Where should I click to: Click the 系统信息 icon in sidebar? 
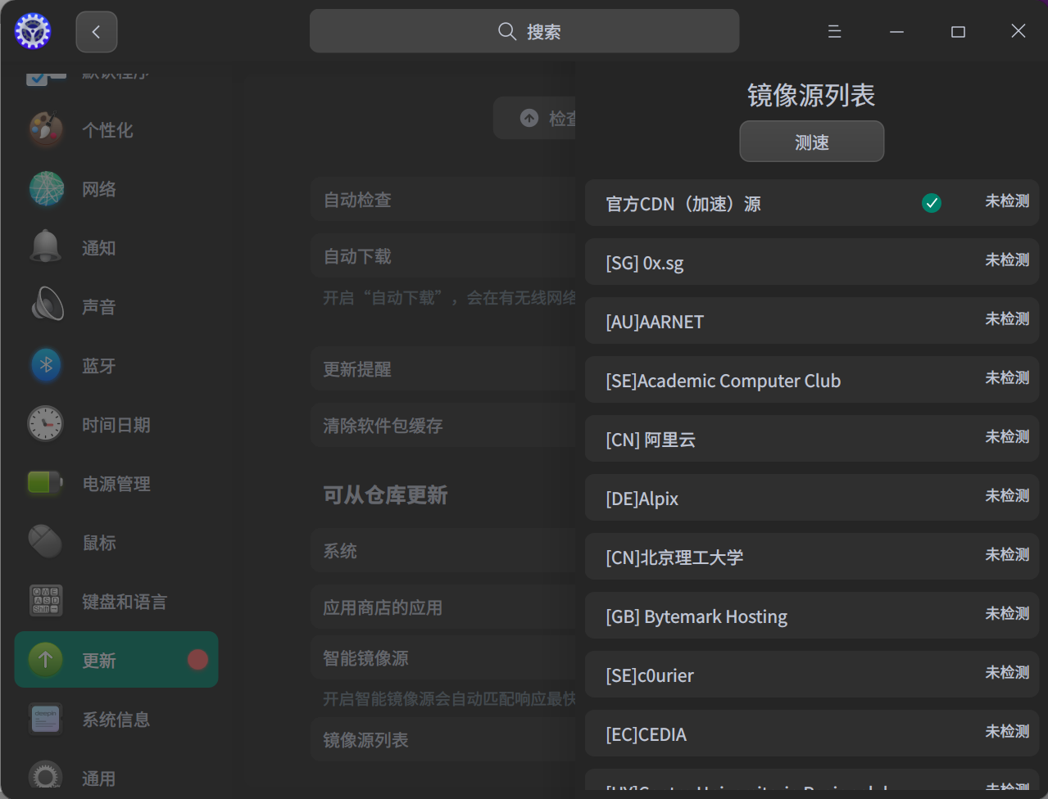[x=46, y=719]
